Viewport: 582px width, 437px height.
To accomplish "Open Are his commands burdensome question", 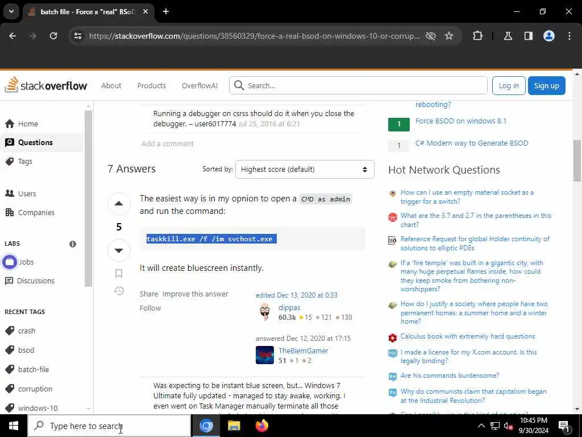I will click(x=450, y=376).
